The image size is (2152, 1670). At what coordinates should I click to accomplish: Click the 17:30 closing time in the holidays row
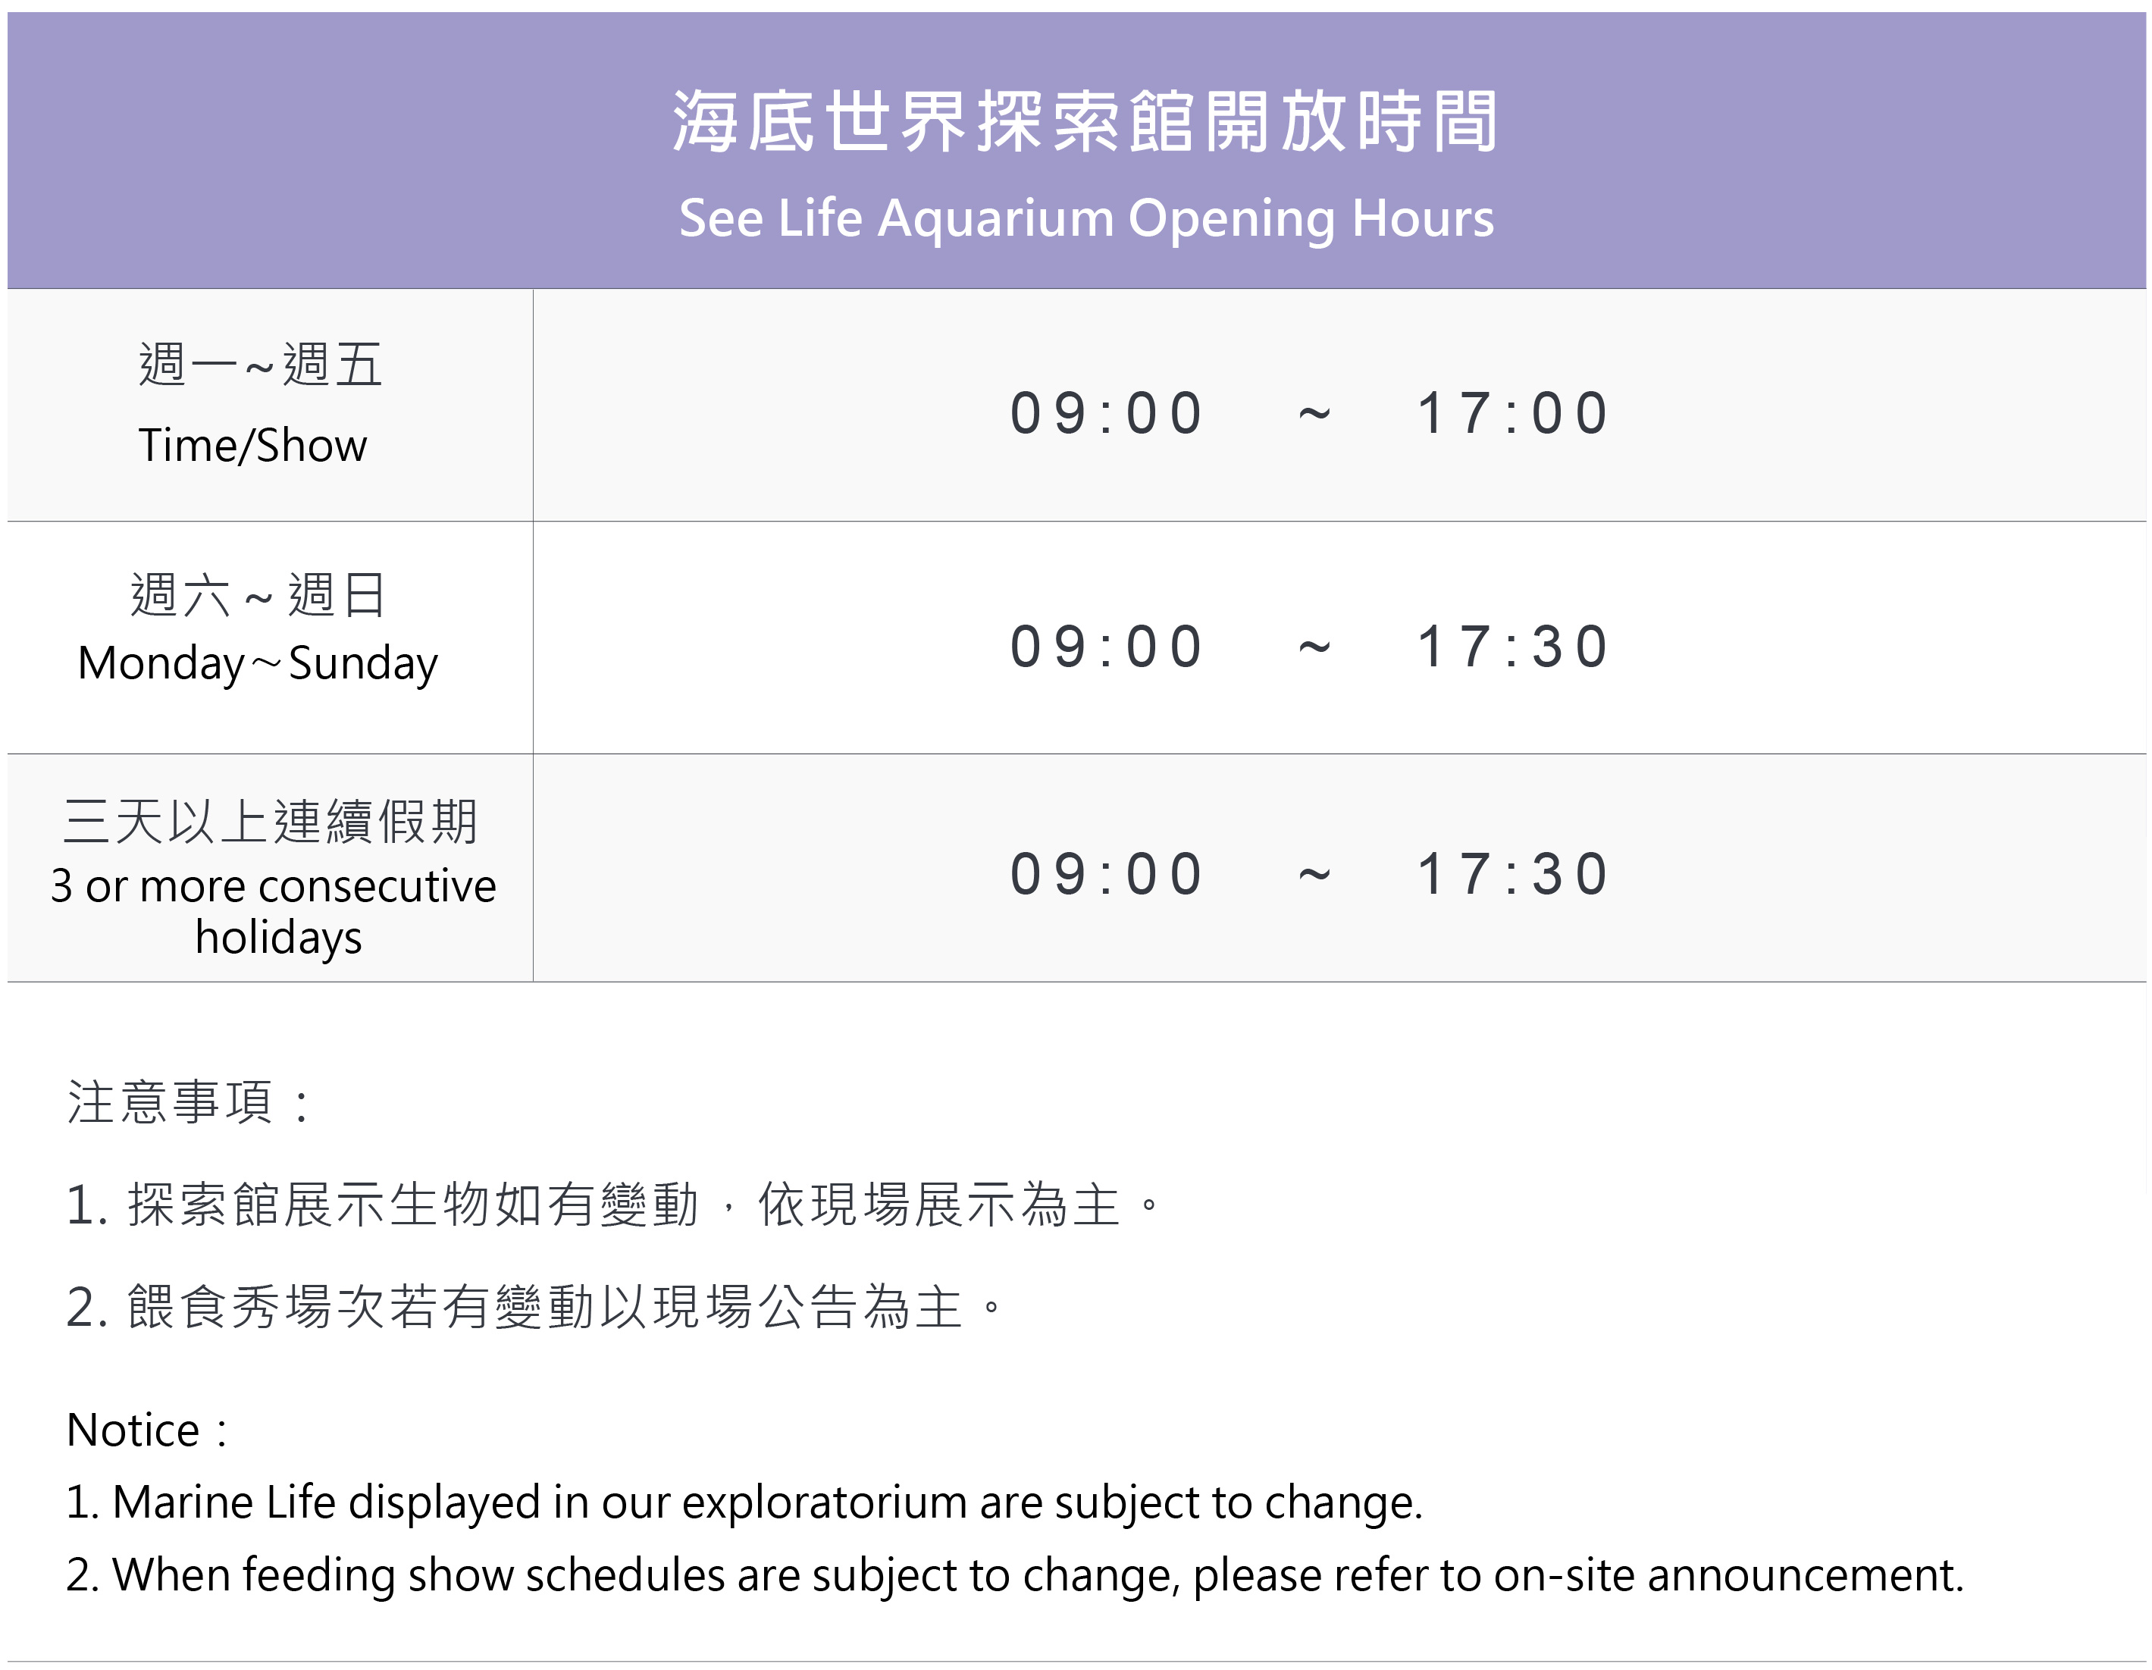1514,874
